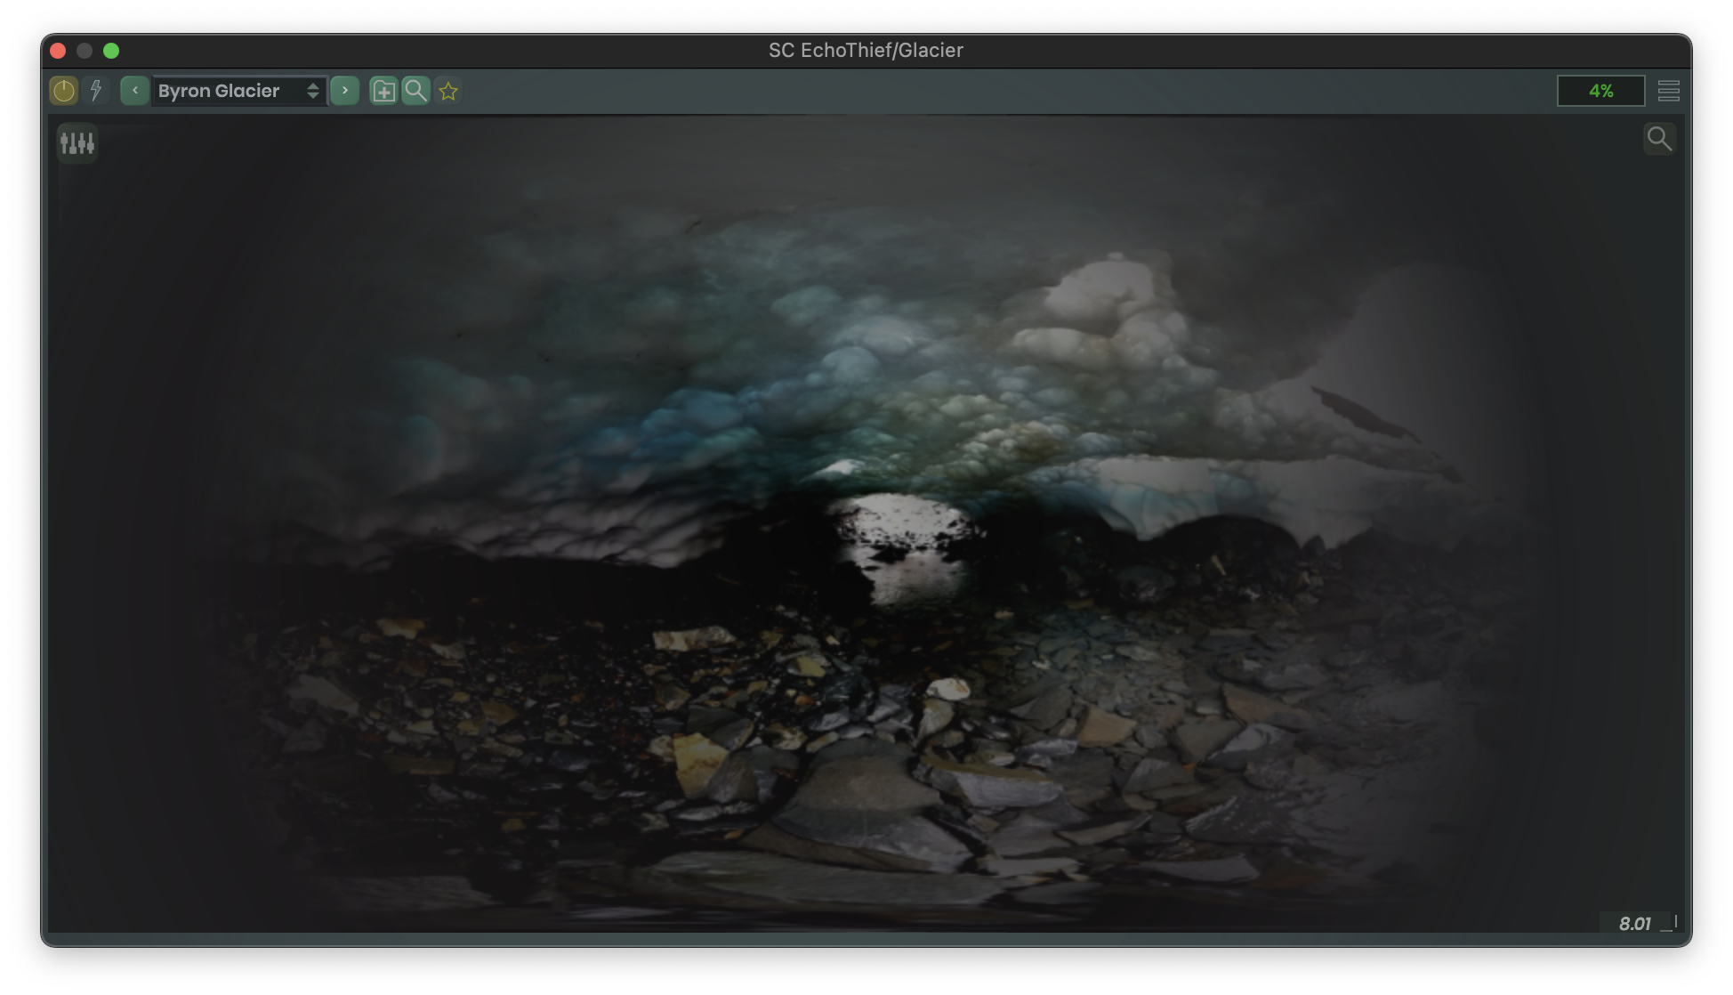
Task: Open the hamburger menu at top right
Action: pyautogui.click(x=1669, y=91)
